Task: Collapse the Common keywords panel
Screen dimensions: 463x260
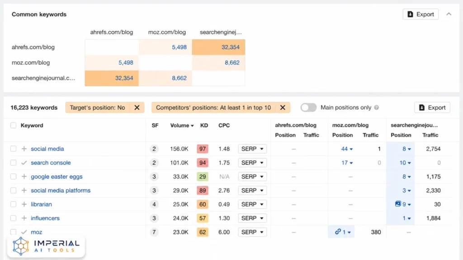Action: [449, 14]
